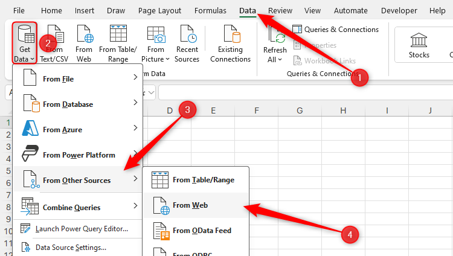Viewport: 453px width, 256px height.
Task: Open the Existing Connections icon
Action: [230, 36]
